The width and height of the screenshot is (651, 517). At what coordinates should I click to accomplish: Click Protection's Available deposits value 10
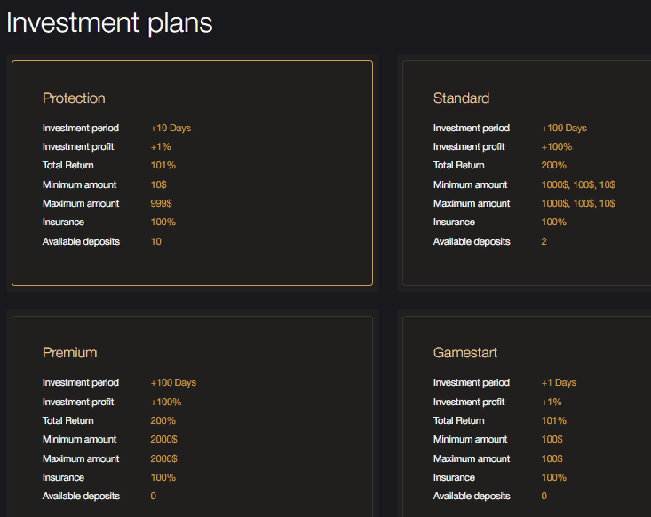tap(155, 242)
